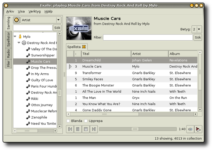Screen dimensions: 213x151
Task: Select The Boogie Monster playlist row
Action: point(132,85)
